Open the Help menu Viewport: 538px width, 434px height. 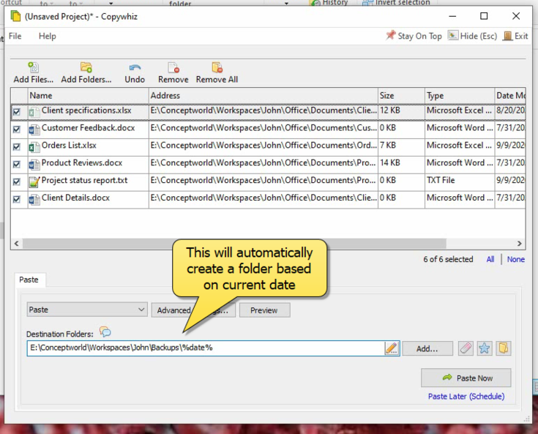click(x=48, y=36)
